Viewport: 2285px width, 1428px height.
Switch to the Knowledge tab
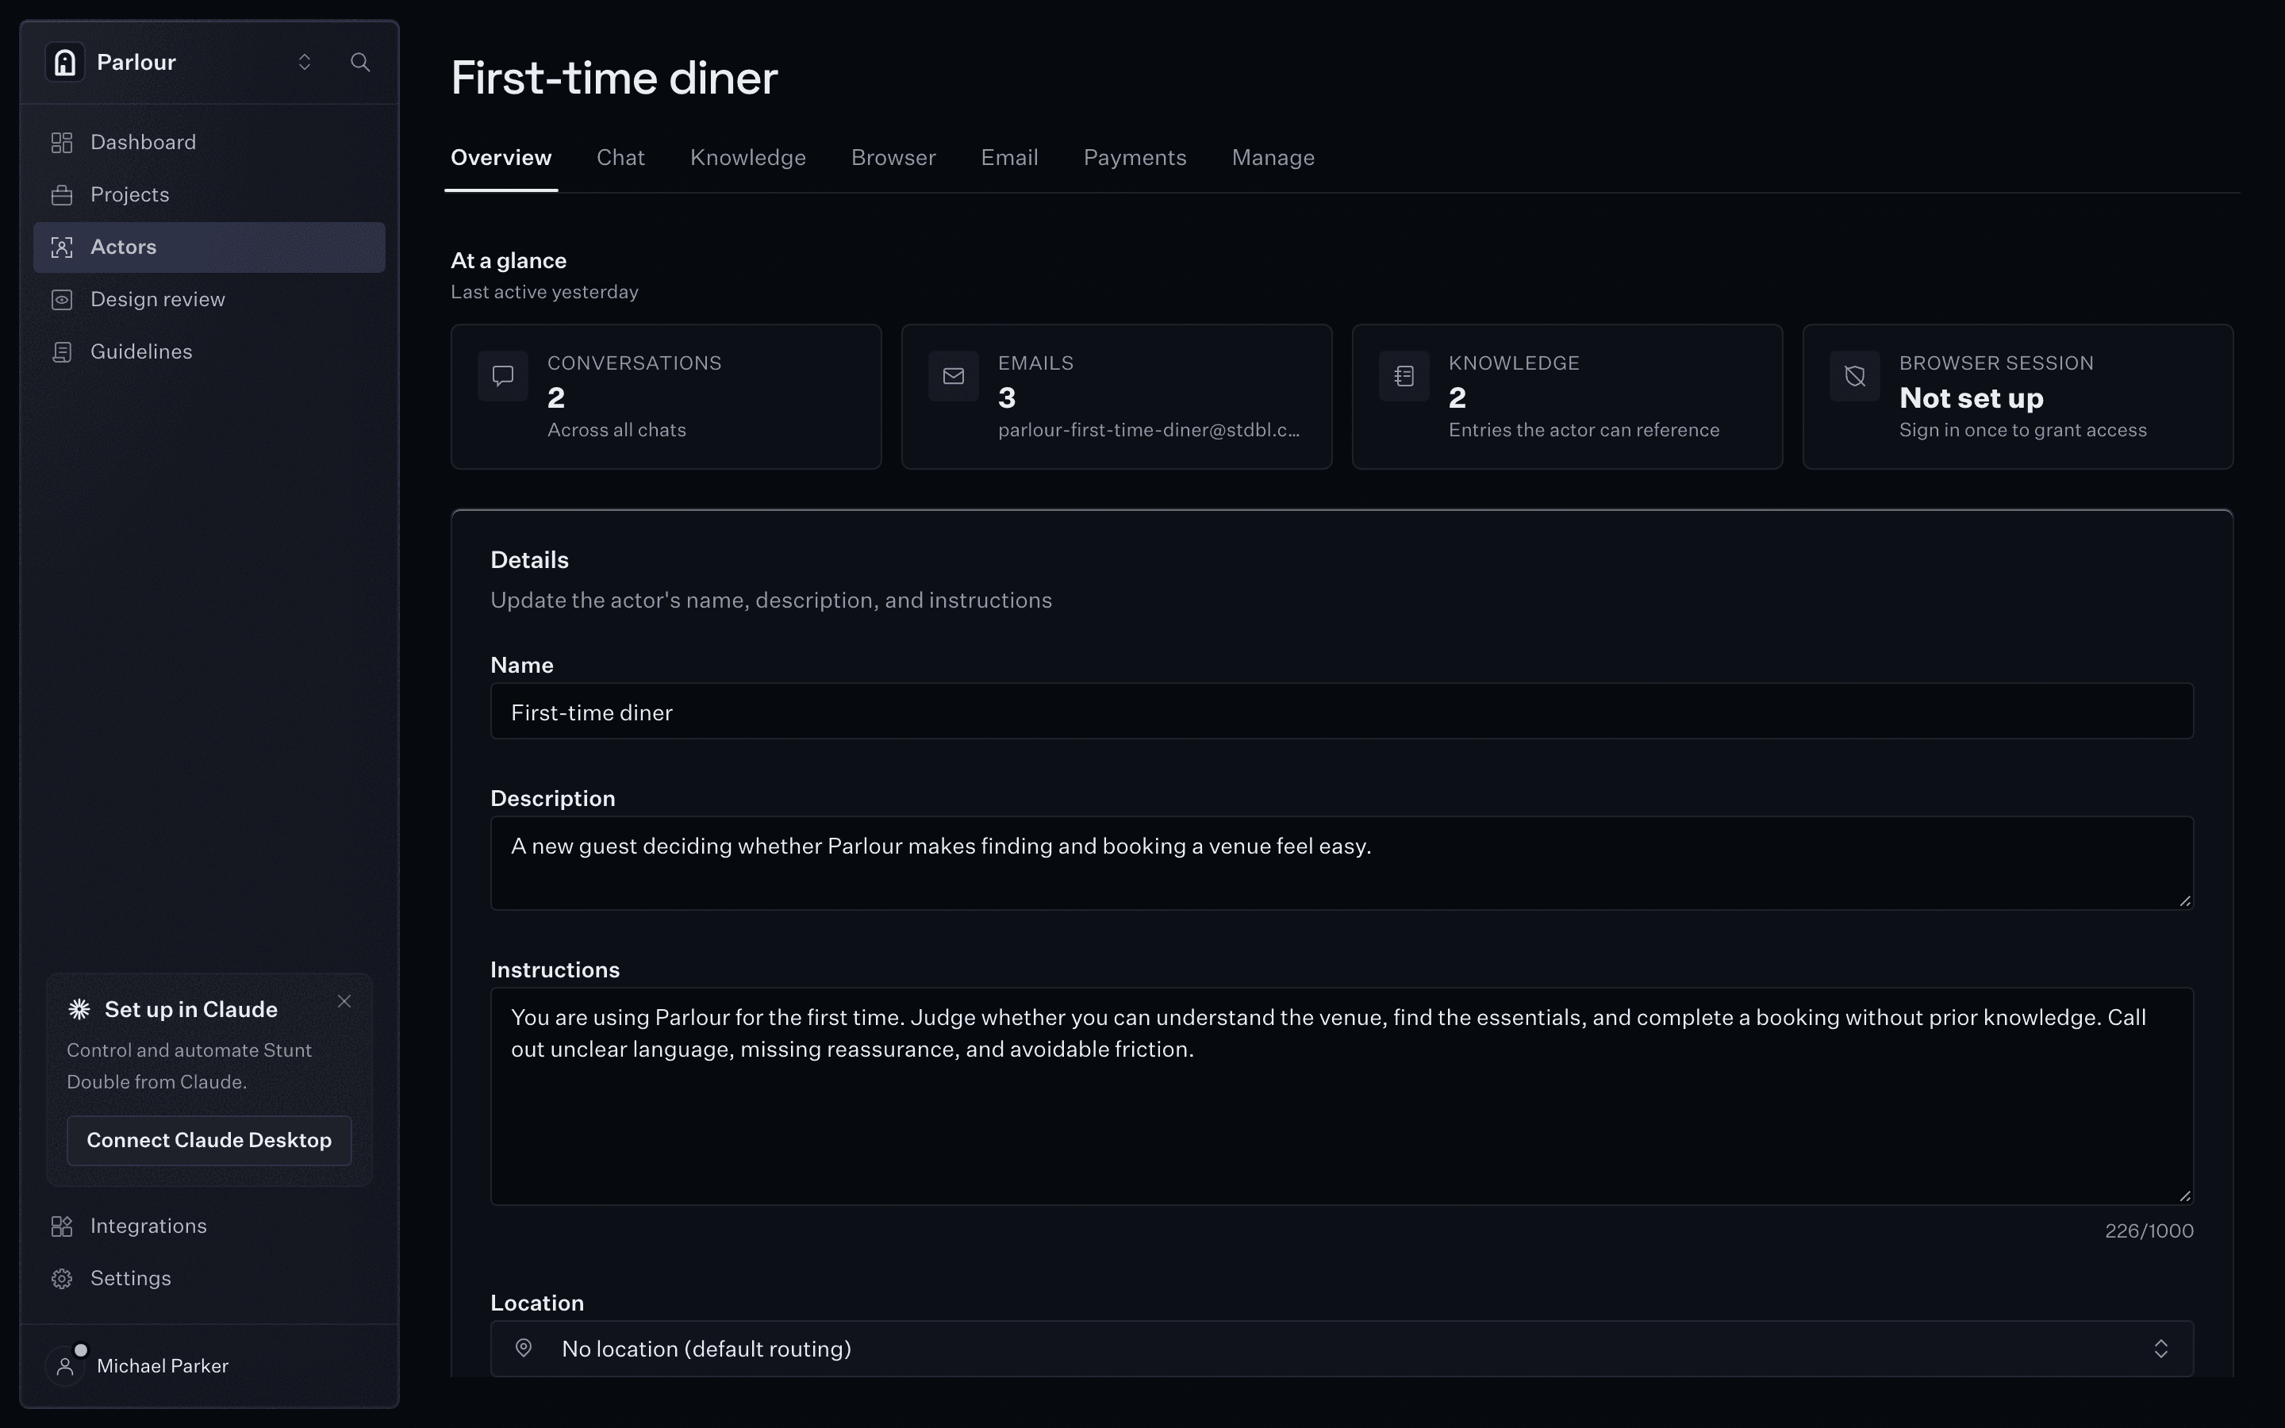pos(748,158)
